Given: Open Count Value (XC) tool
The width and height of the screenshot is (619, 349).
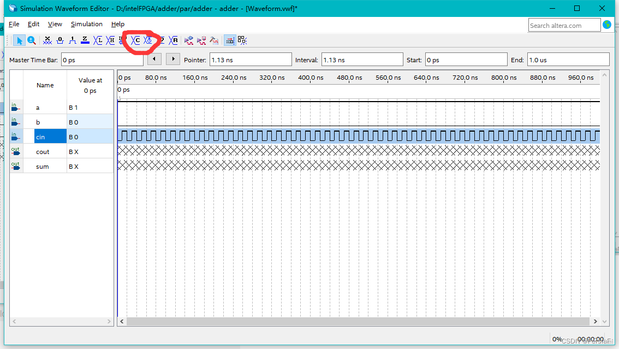Looking at the screenshot, I should point(135,40).
